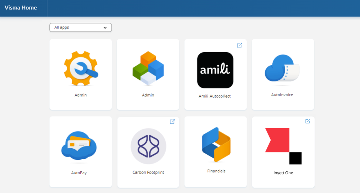Click Admin label under the gear icon
360x193 pixels.
tap(81, 95)
